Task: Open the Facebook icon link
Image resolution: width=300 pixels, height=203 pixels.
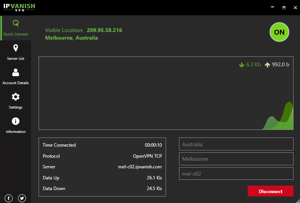Action: [x=9, y=198]
